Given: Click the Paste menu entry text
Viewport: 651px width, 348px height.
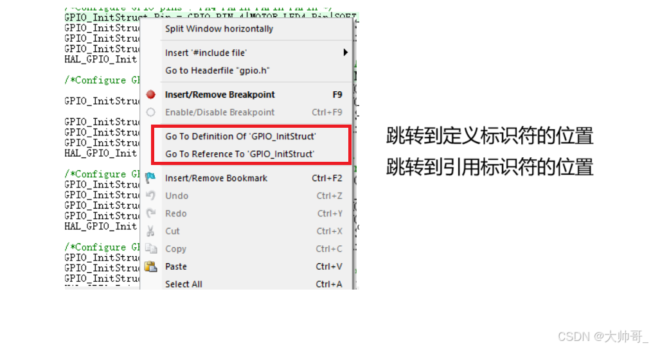Looking at the screenshot, I should [x=175, y=266].
